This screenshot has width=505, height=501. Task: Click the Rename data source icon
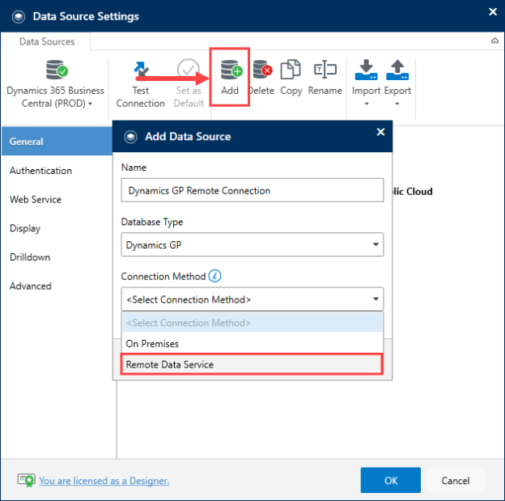click(x=325, y=70)
